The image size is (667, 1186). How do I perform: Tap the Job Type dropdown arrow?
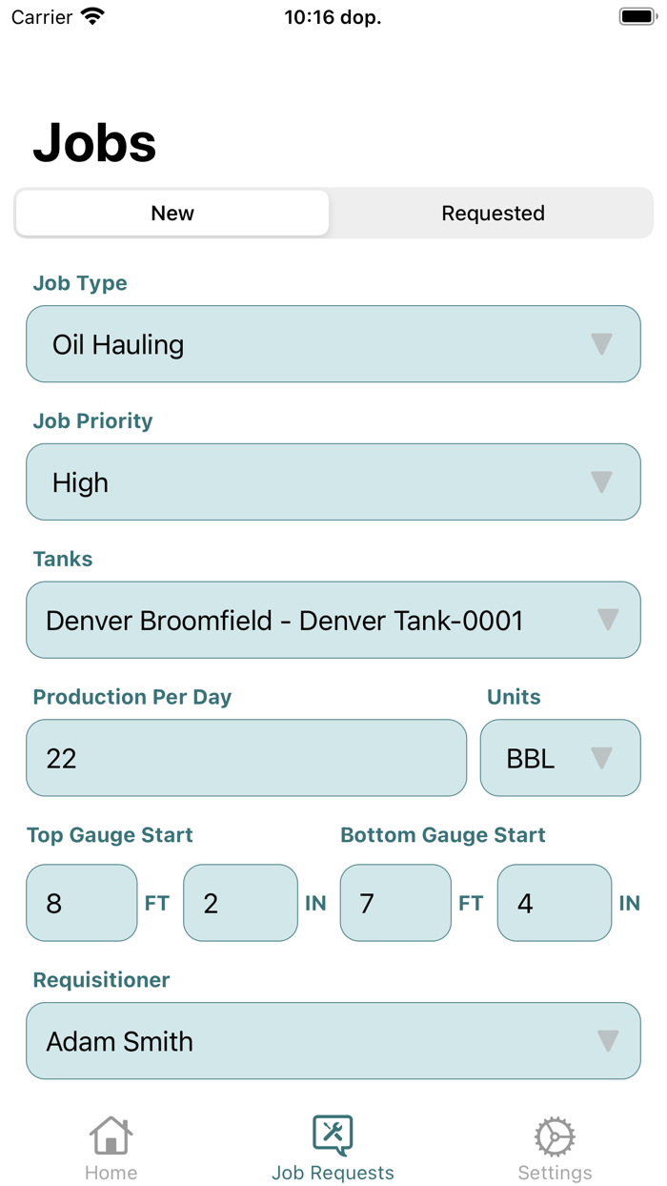point(601,344)
